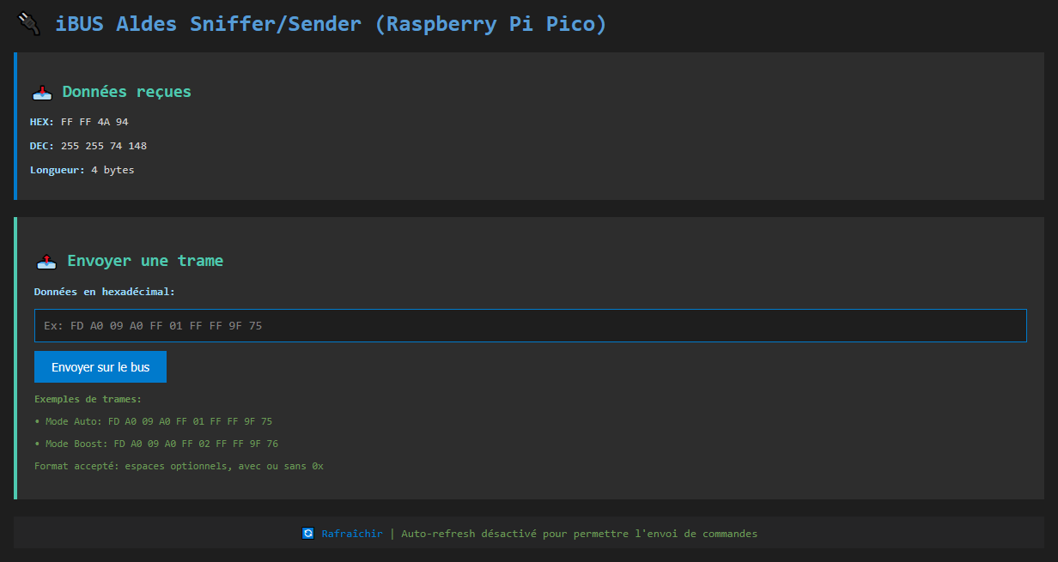Click the Format accepté hint text
Viewport: 1058px width, 562px height.
[179, 466]
